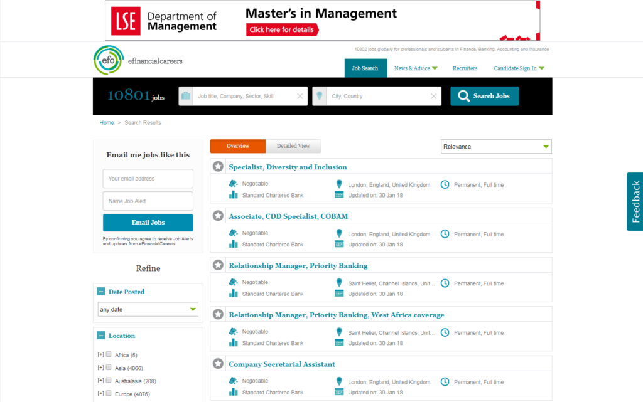Click company icon under Specialist, Diversity job
643x402 pixels.
coord(234,195)
